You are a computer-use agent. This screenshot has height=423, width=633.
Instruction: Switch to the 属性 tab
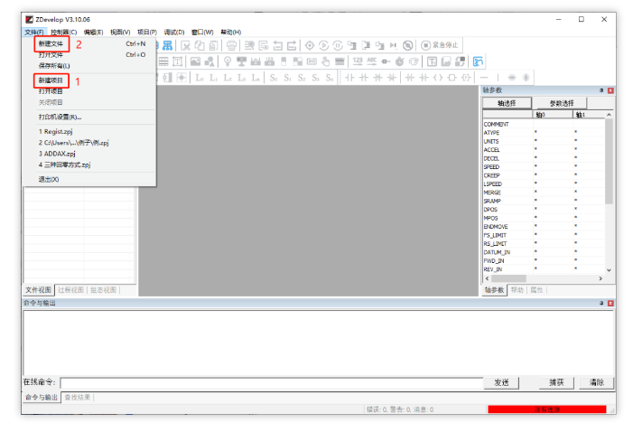(x=536, y=289)
